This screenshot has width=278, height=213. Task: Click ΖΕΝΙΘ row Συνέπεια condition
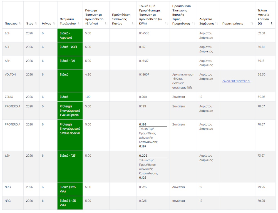178,97
